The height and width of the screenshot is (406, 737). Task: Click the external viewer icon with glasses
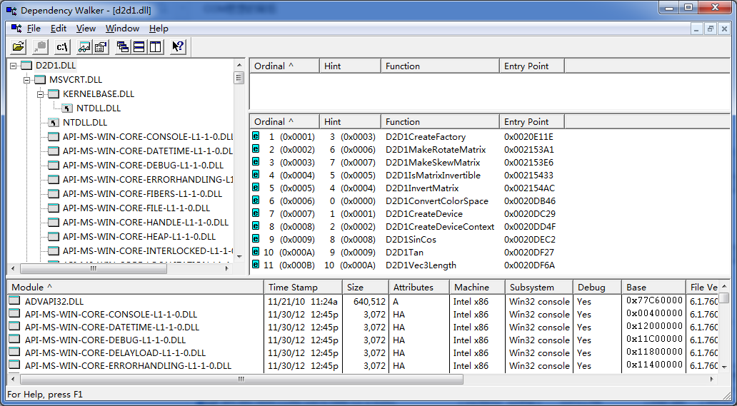click(x=84, y=46)
